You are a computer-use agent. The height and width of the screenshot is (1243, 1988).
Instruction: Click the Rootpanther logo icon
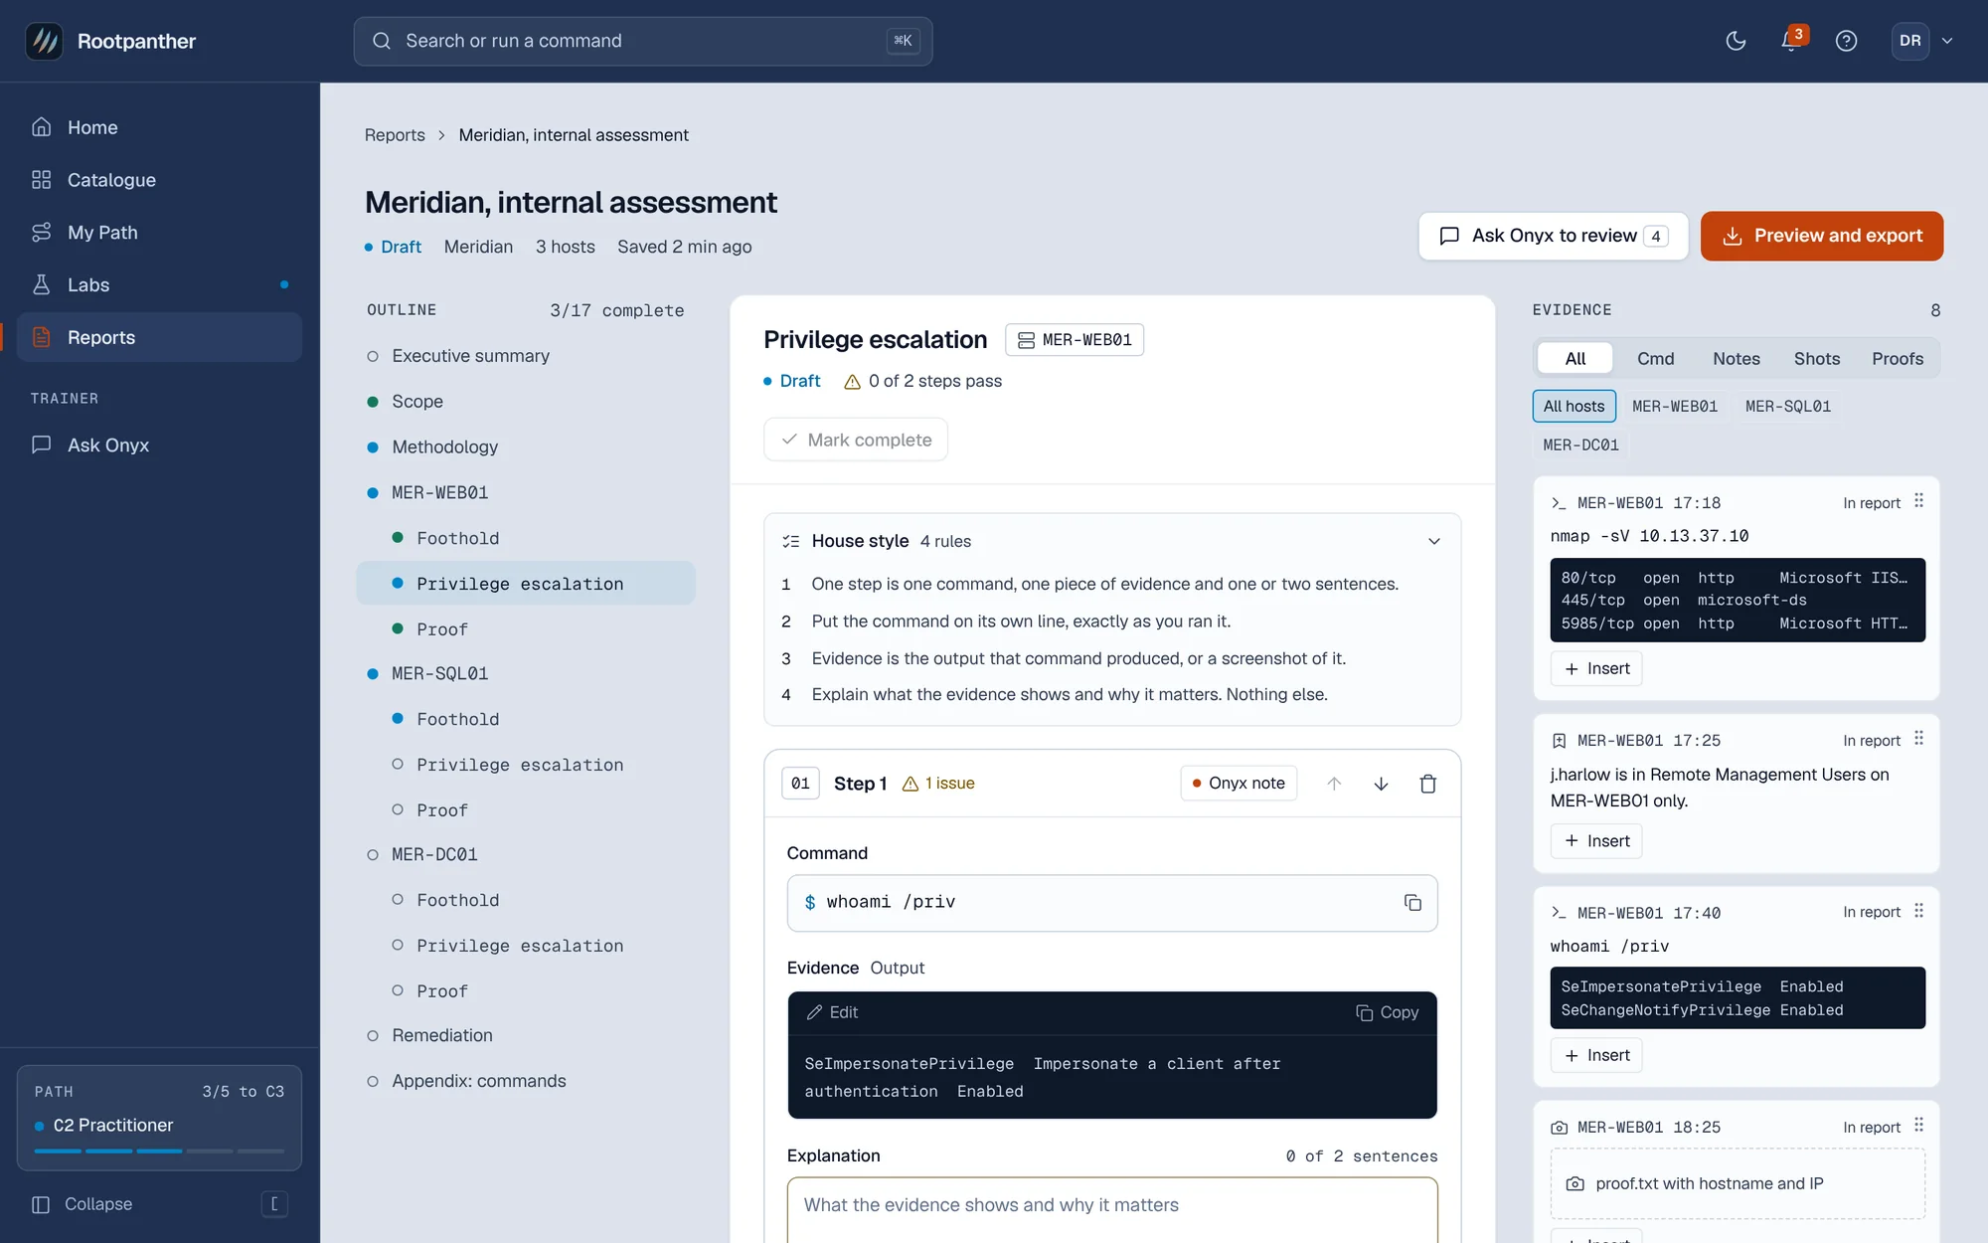click(43, 41)
